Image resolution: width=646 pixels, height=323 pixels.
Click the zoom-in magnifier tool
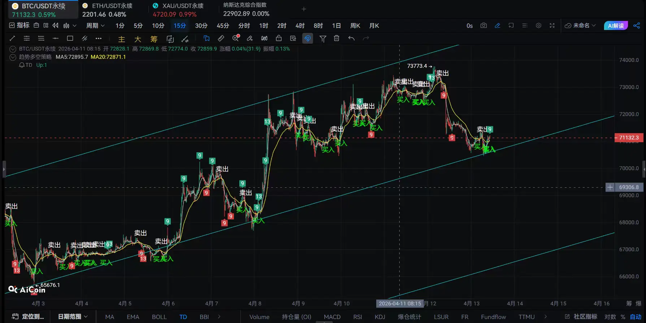(236, 38)
